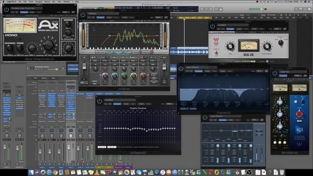Click the CLA-2A Gain knob
This screenshot has width=313, height=176.
(230, 46)
